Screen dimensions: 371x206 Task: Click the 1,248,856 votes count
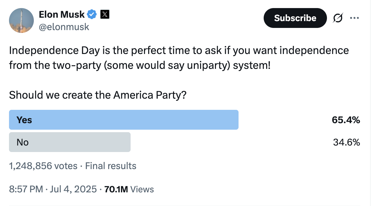tap(43, 166)
